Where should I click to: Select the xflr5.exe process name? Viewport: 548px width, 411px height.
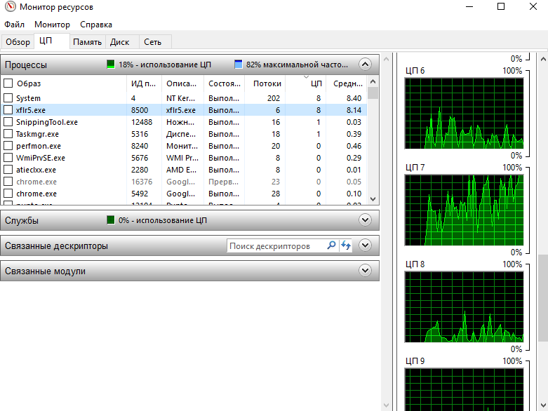coord(31,110)
